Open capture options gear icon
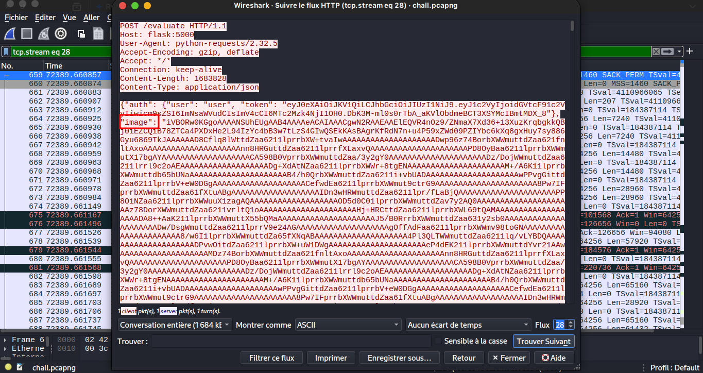Viewport: 703px width, 373px height. click(61, 34)
